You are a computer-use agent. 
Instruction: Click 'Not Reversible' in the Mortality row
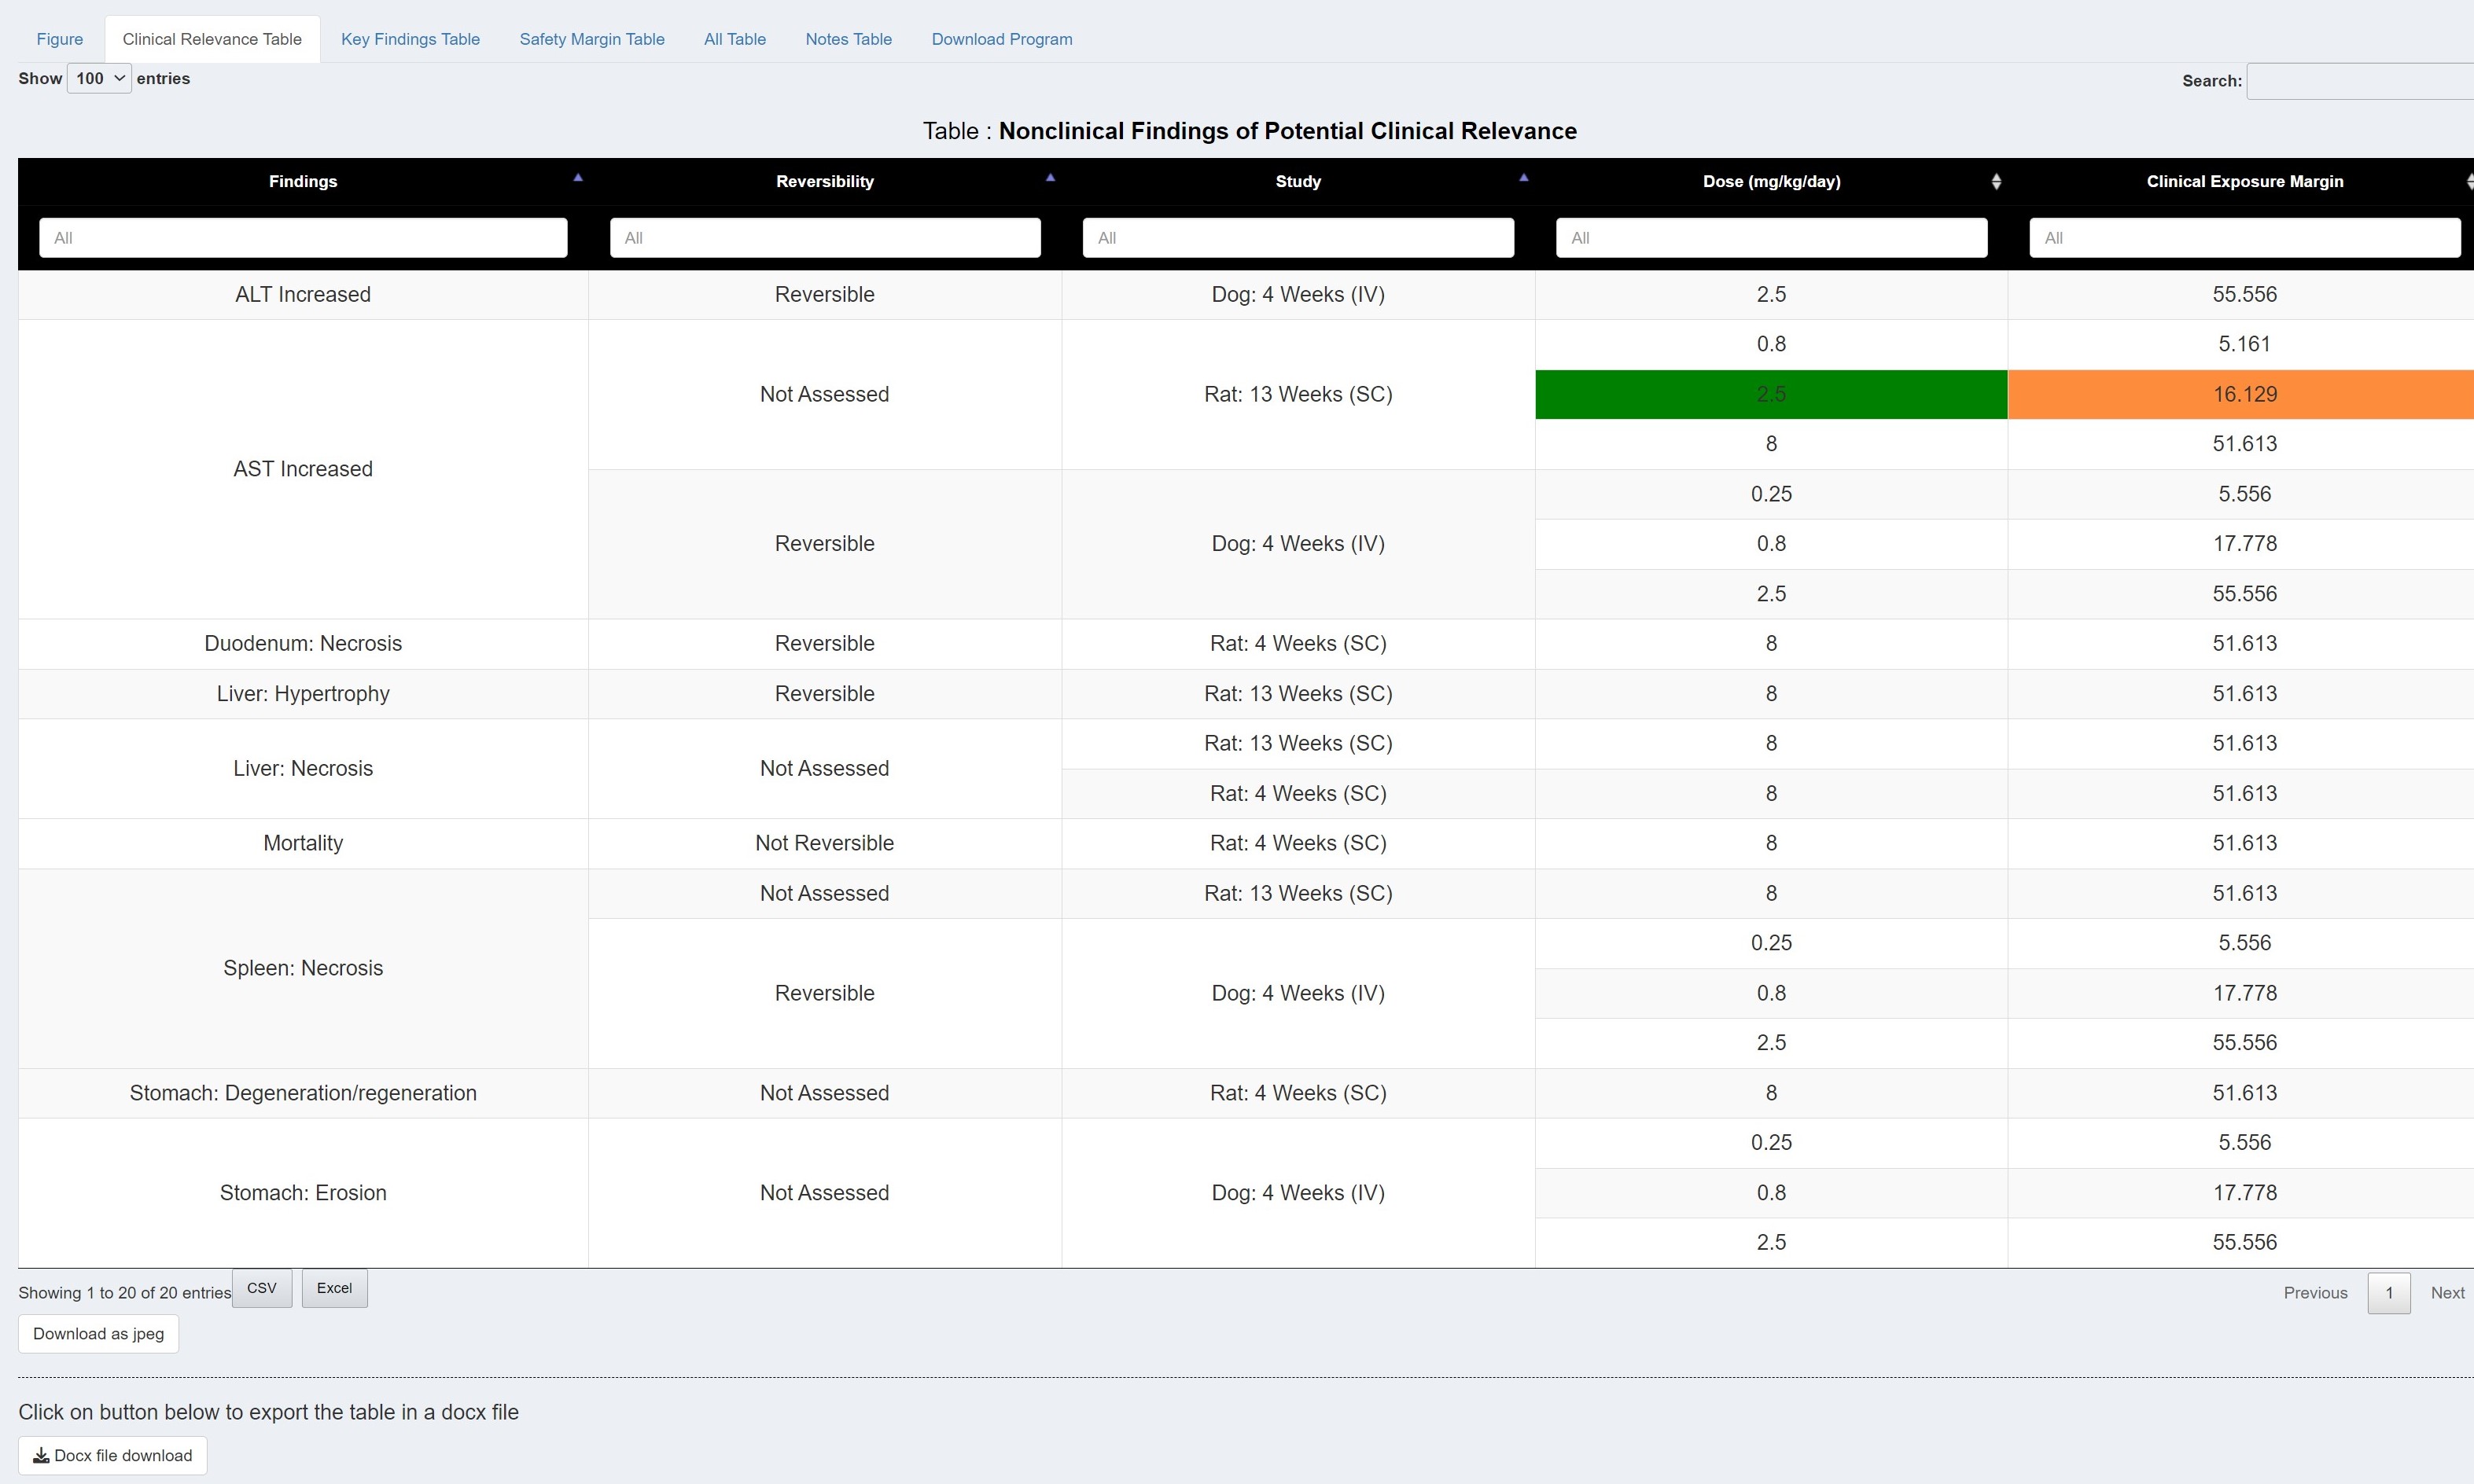[824, 843]
